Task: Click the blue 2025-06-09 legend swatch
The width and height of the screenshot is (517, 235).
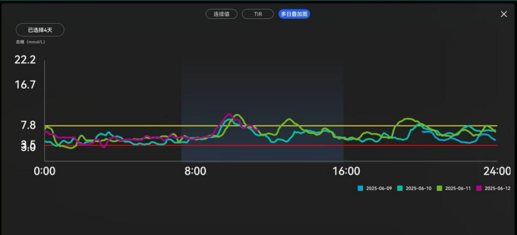Action: 361,188
